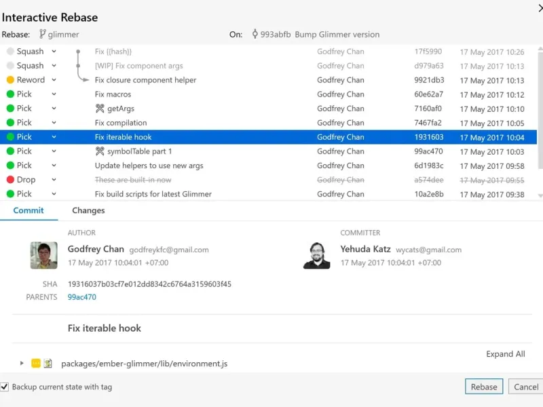This screenshot has width=543, height=407.
Task: Select the Commit tab
Action: [x=29, y=210]
